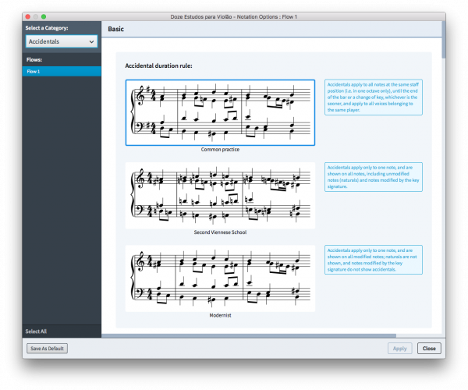
Task: Close the Notation Options dialog
Action: [429, 348]
